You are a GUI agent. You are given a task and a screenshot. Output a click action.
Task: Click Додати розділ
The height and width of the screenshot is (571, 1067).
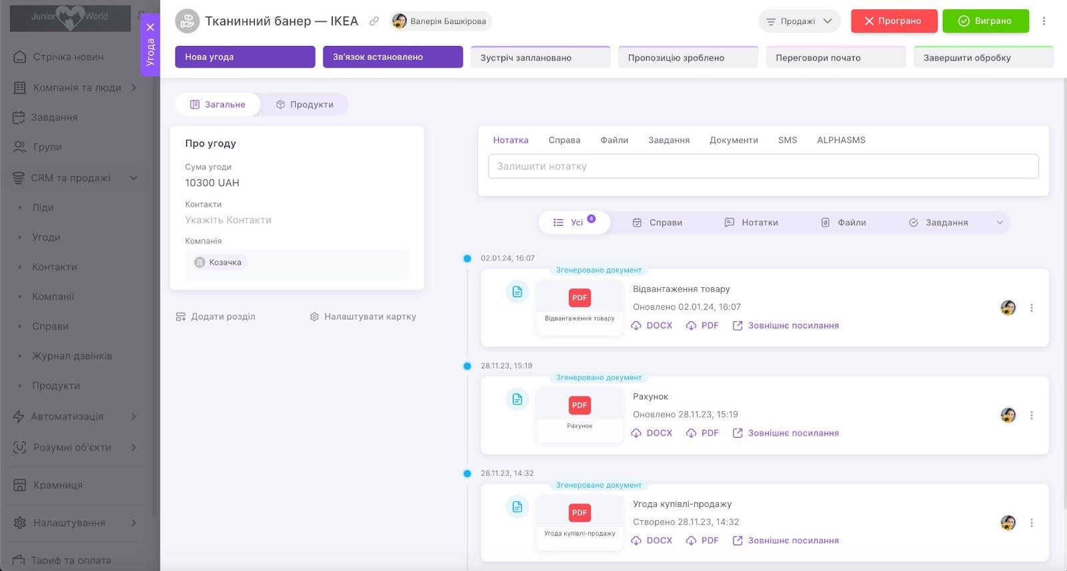[x=215, y=316]
